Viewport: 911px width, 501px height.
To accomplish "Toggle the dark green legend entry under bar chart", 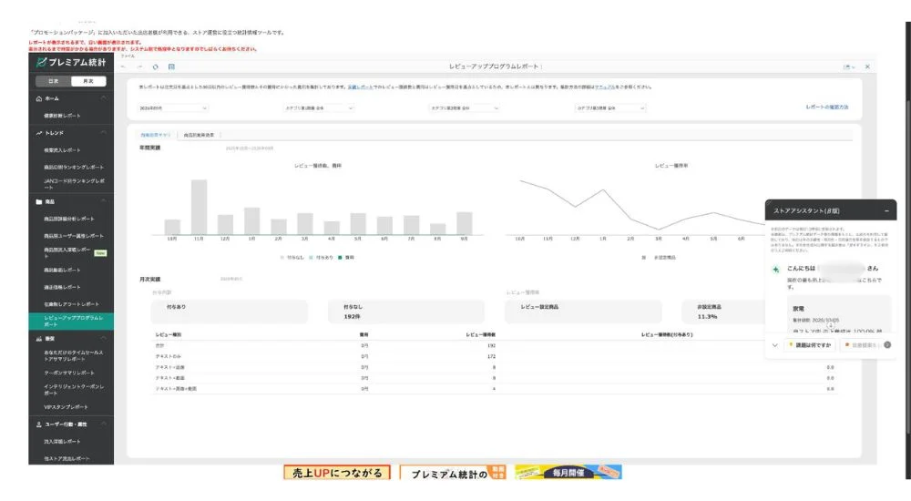I will (x=346, y=258).
